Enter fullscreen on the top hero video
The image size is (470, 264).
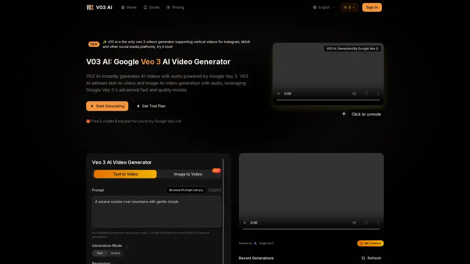coord(366,93)
